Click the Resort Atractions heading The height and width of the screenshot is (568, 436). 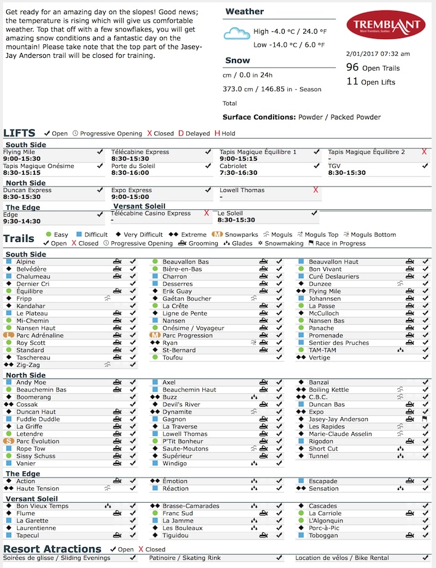click(52, 549)
